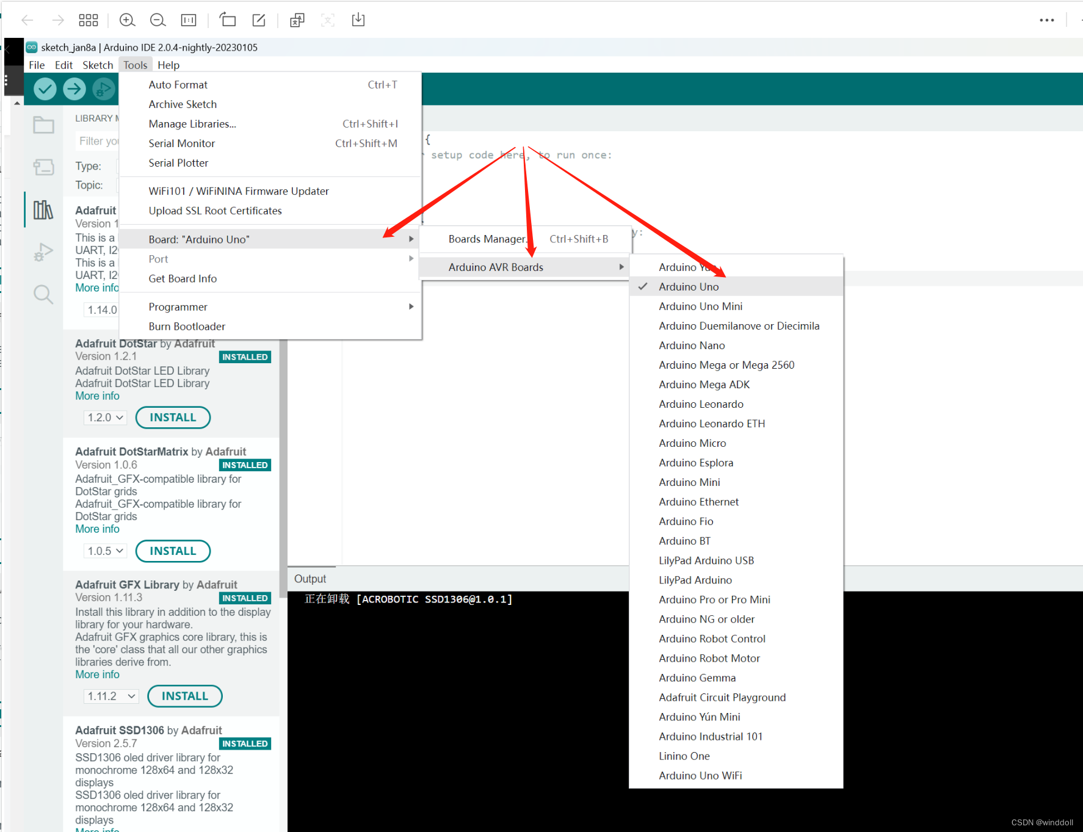Viewport: 1083px width, 832px height.
Task: Click the zoom out magnifier icon
Action: (158, 20)
